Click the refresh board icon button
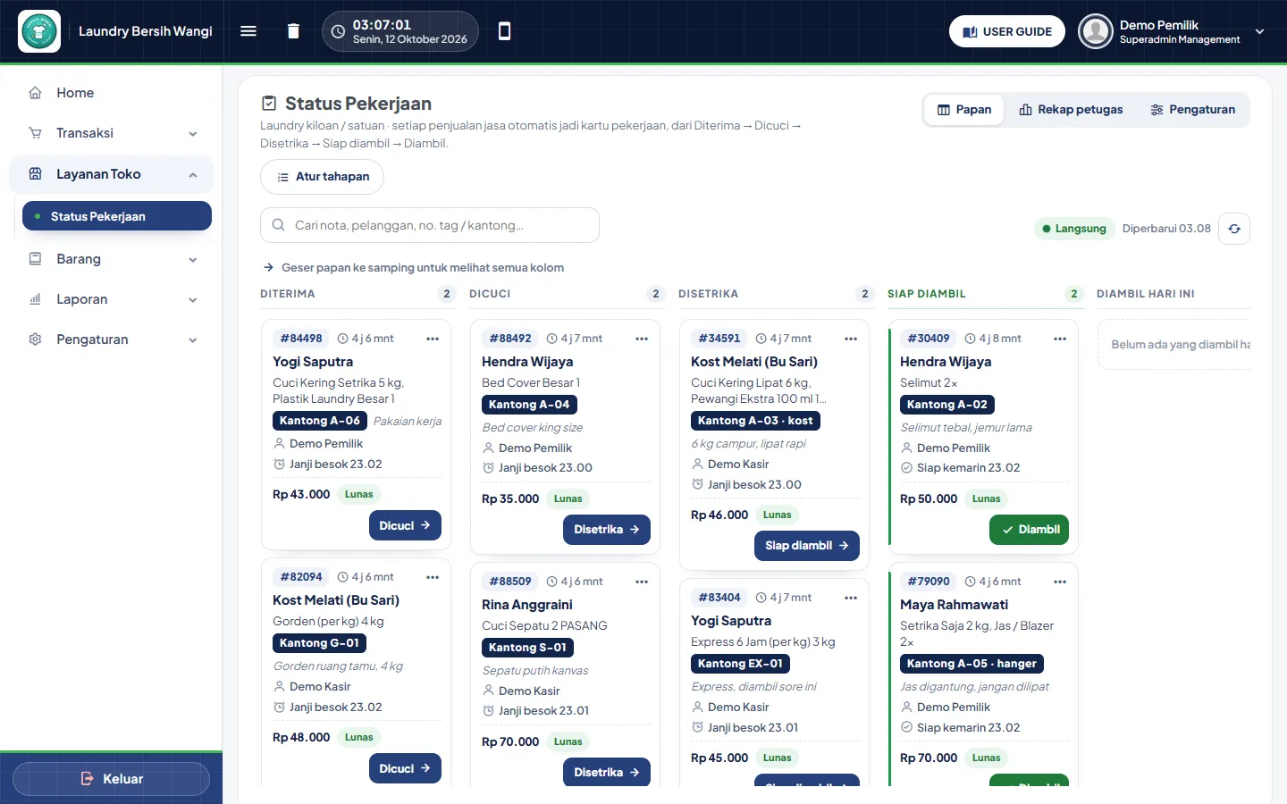Image resolution: width=1287 pixels, height=804 pixels. pyautogui.click(x=1234, y=229)
